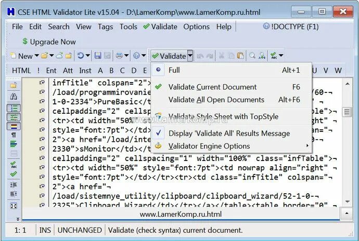This screenshot has height=241, width=359.
Task: Open the Help icon dropdown arrow
Action: 144,56
